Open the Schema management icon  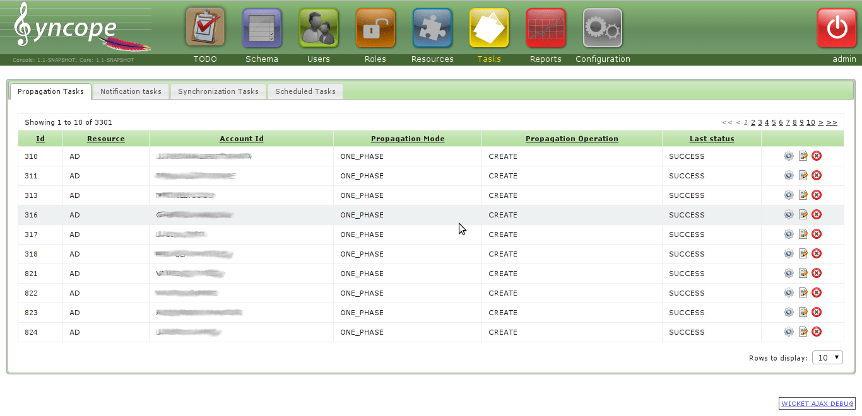click(x=262, y=28)
